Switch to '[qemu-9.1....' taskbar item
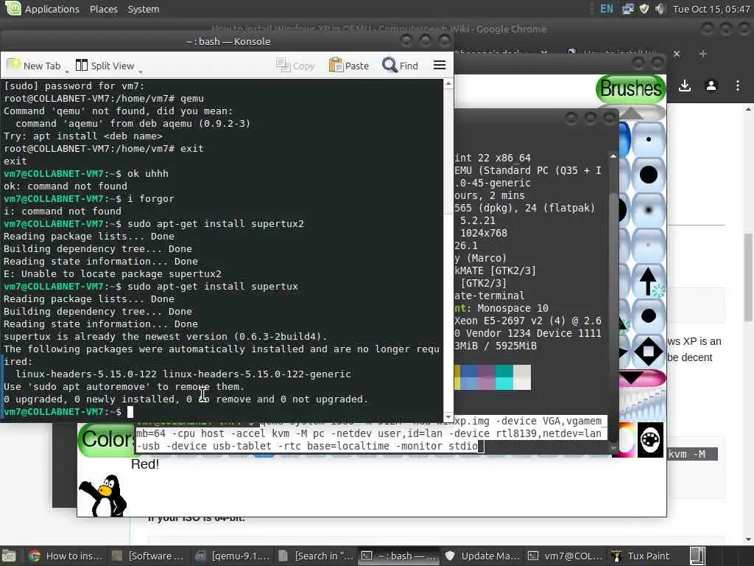The image size is (754, 566). point(232,556)
